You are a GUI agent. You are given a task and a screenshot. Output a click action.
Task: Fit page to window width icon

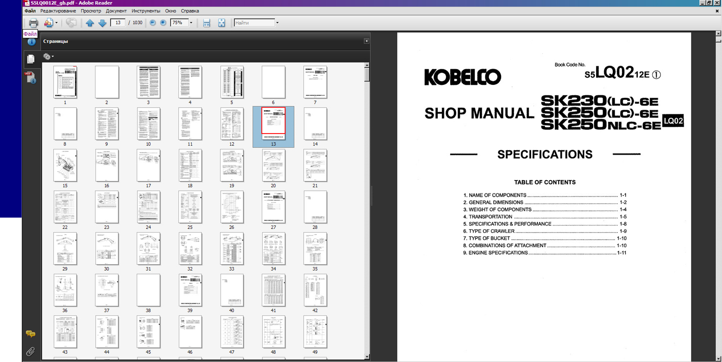tap(207, 23)
